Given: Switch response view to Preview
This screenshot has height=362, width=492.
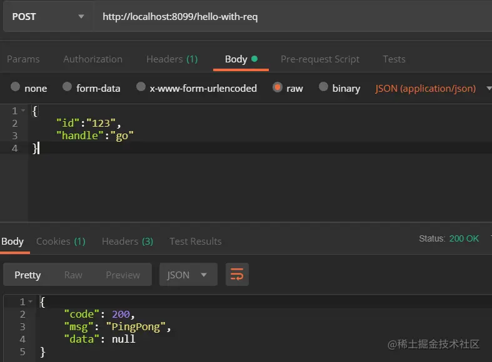Looking at the screenshot, I should [123, 275].
